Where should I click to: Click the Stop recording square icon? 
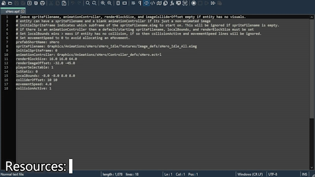tap(200, 3)
